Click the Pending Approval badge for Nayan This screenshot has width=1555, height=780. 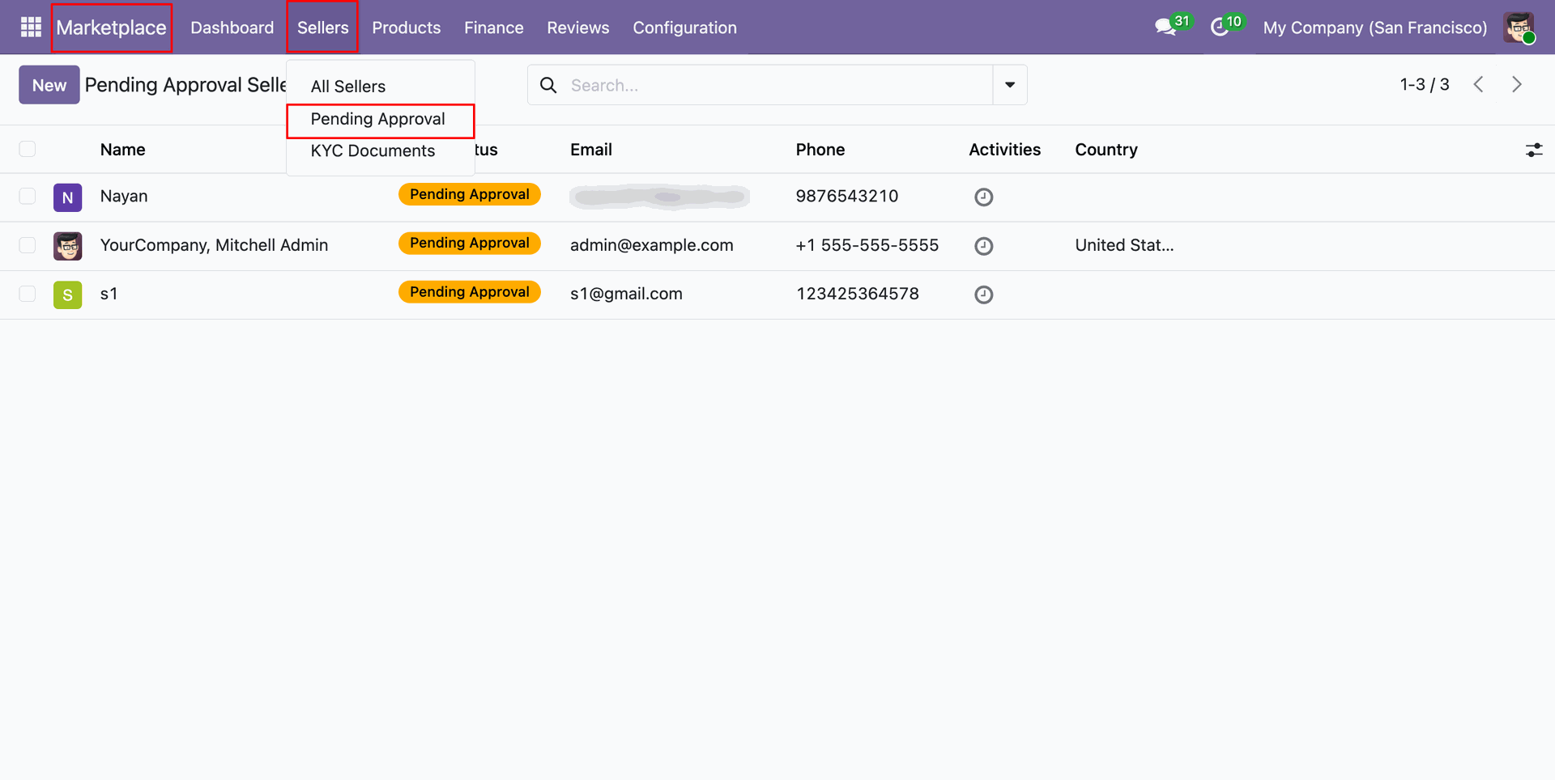470,194
